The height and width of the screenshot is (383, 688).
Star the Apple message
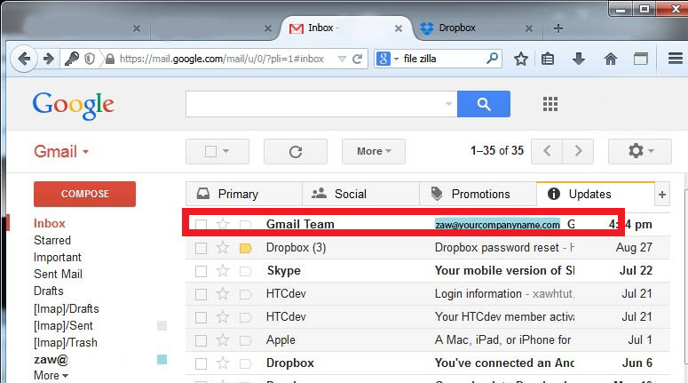click(x=223, y=340)
